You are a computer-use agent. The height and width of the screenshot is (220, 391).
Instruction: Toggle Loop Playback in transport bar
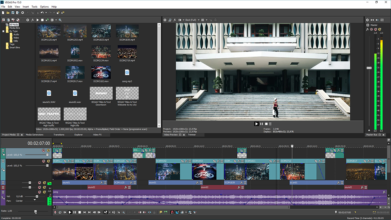(60, 212)
